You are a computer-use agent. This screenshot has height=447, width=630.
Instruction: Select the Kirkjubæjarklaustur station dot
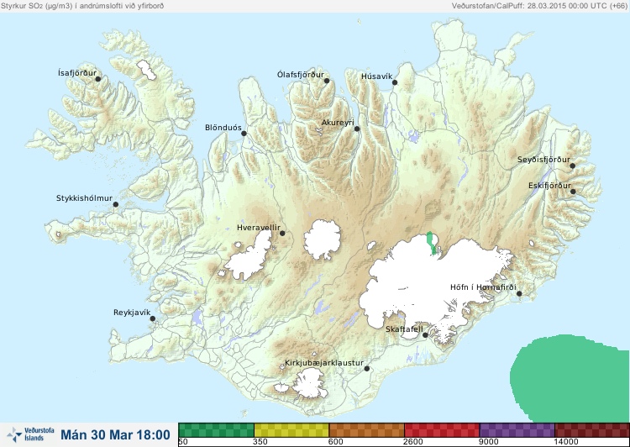tap(366, 369)
